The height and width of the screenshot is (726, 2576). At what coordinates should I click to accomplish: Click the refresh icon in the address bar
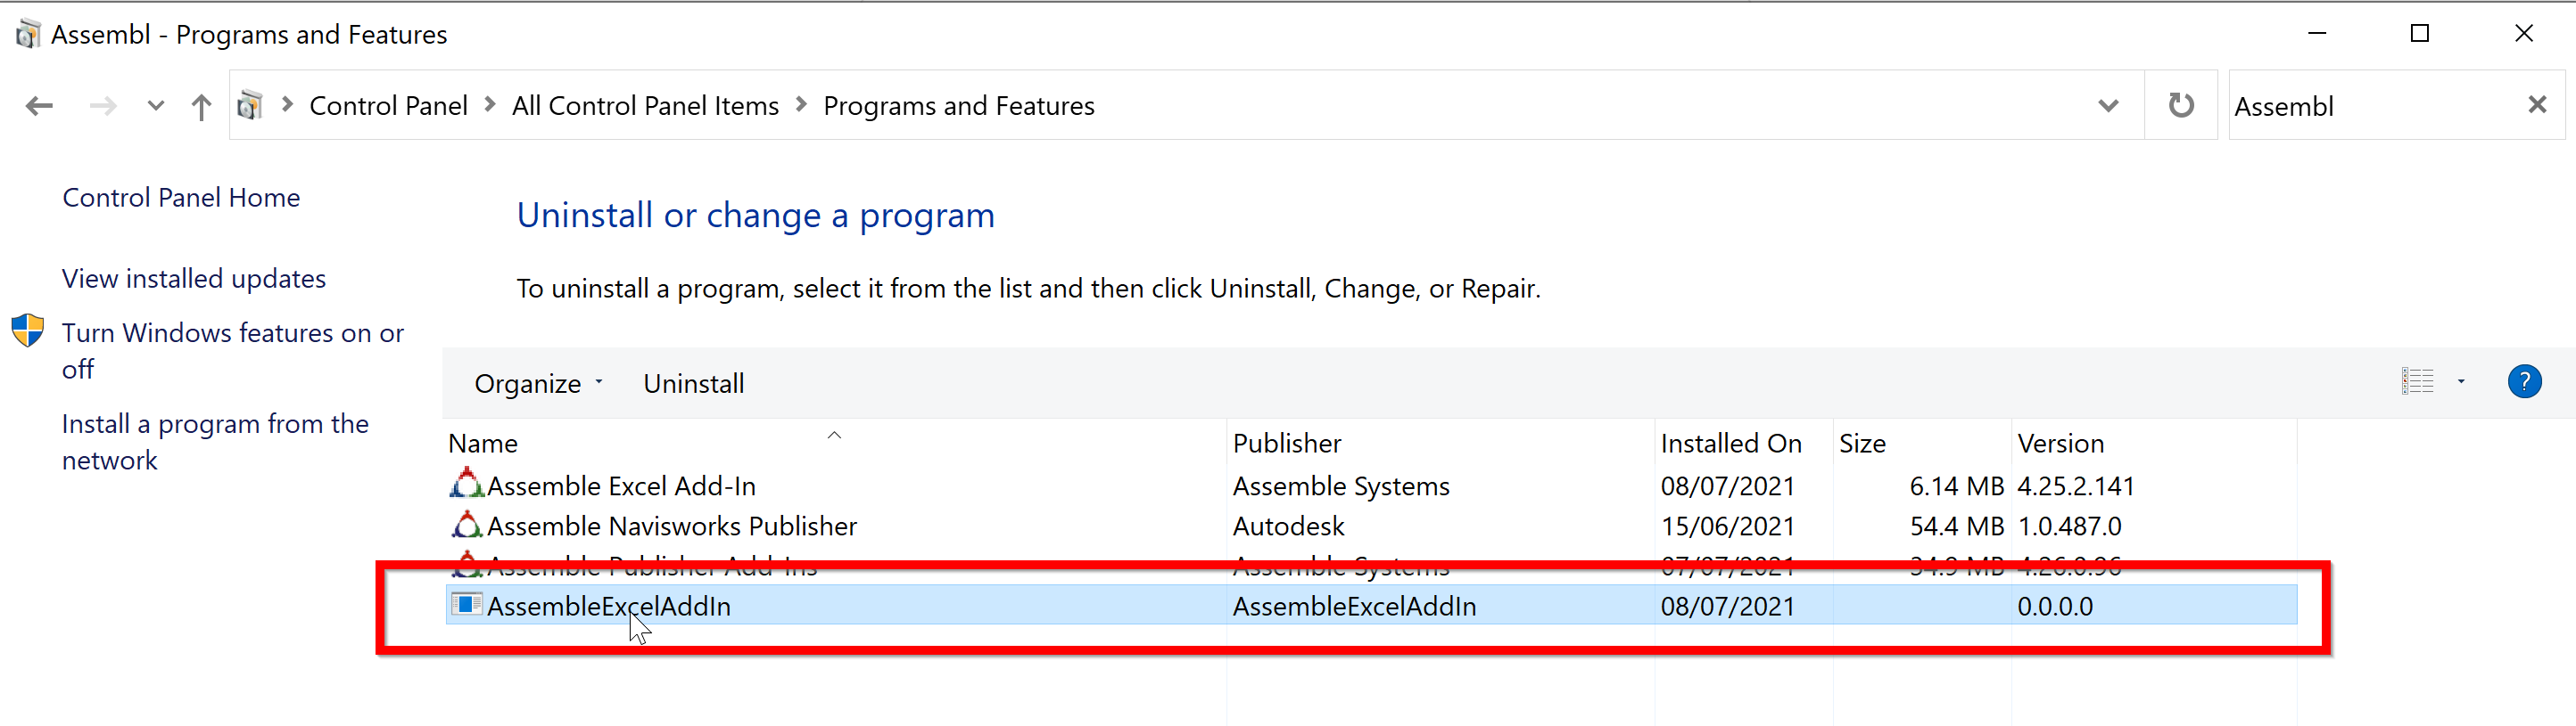click(x=2181, y=105)
